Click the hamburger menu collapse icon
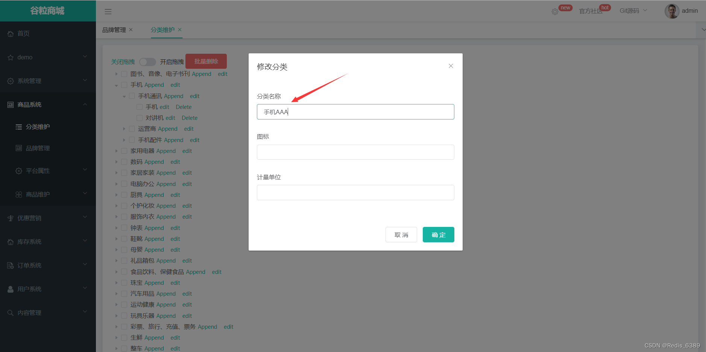The image size is (706, 352). pos(108,12)
